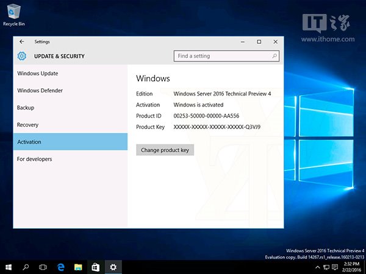Click the 'Windows' heading in the right pane
The width and height of the screenshot is (366, 274).
point(153,79)
